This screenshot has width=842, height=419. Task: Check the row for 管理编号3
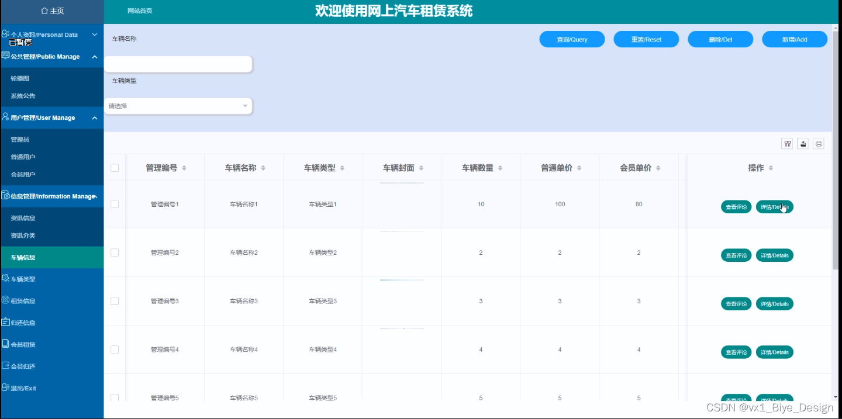coord(115,301)
